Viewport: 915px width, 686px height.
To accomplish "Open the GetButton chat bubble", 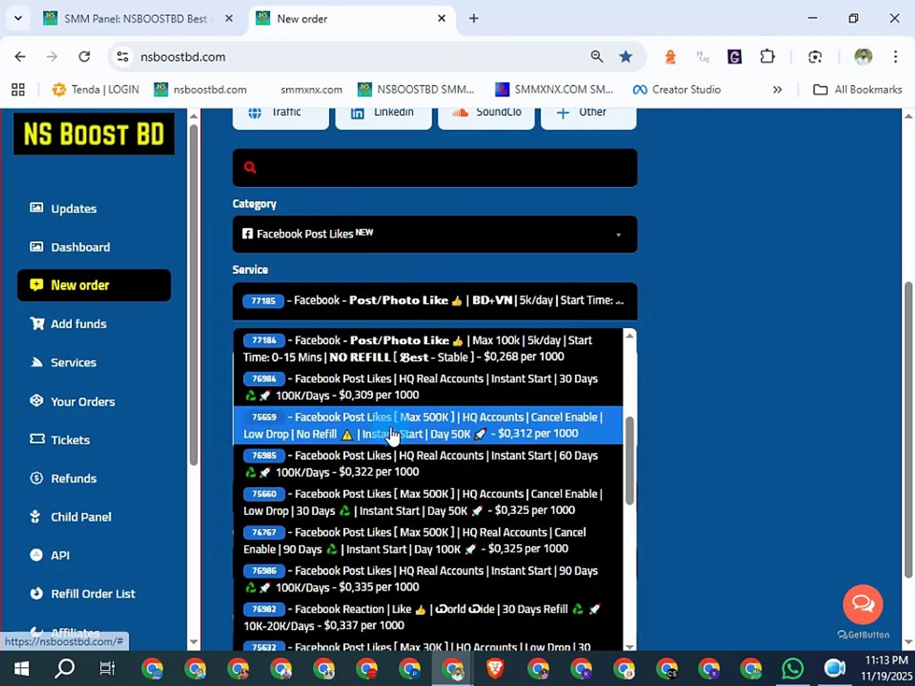I will (x=863, y=604).
